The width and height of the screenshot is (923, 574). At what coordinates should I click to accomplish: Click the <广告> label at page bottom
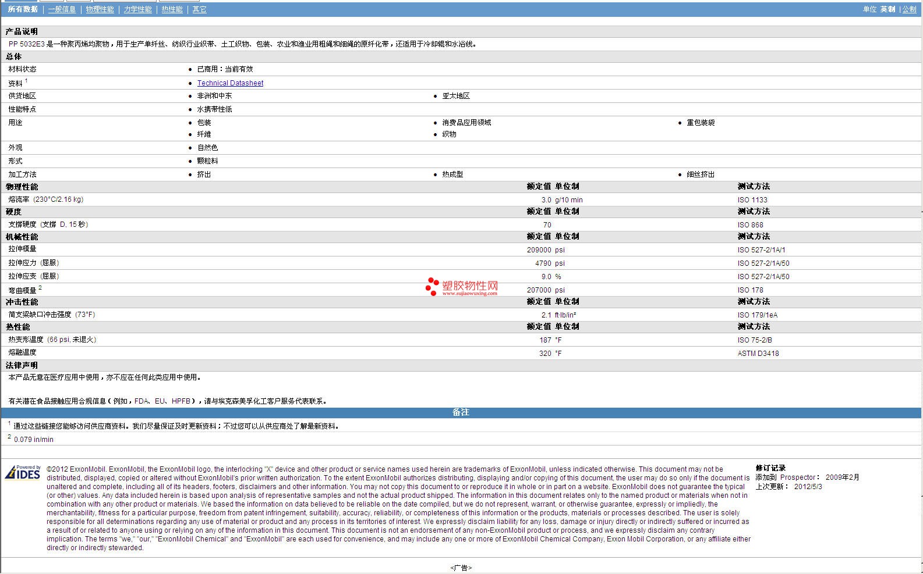point(461,568)
